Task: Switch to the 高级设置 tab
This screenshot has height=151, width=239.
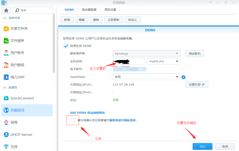Action: (x=110, y=10)
